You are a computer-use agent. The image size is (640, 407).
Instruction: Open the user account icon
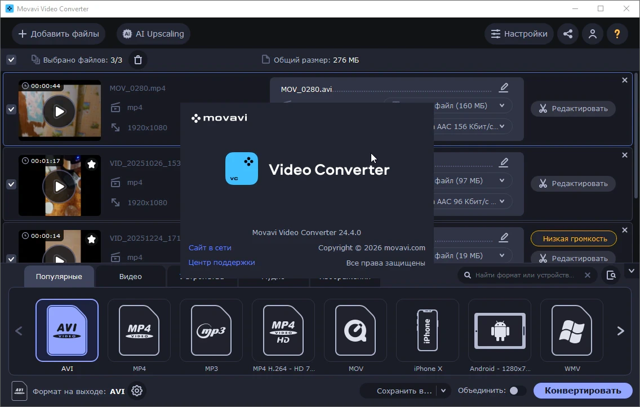point(593,34)
